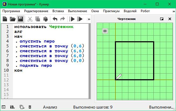Screen dimensions: 176x111
Task: Open the Вставка menu
Action: coord(58,11)
